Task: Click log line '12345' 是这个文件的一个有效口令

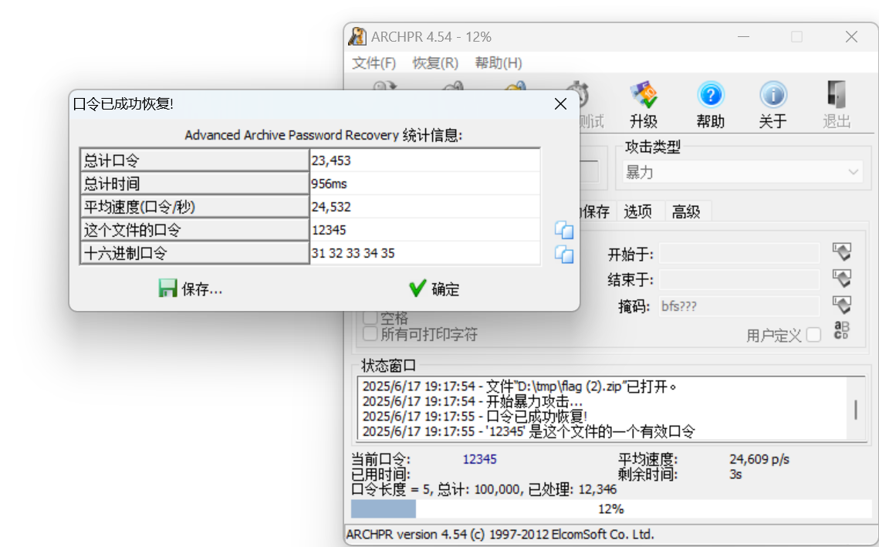Action: (528, 431)
